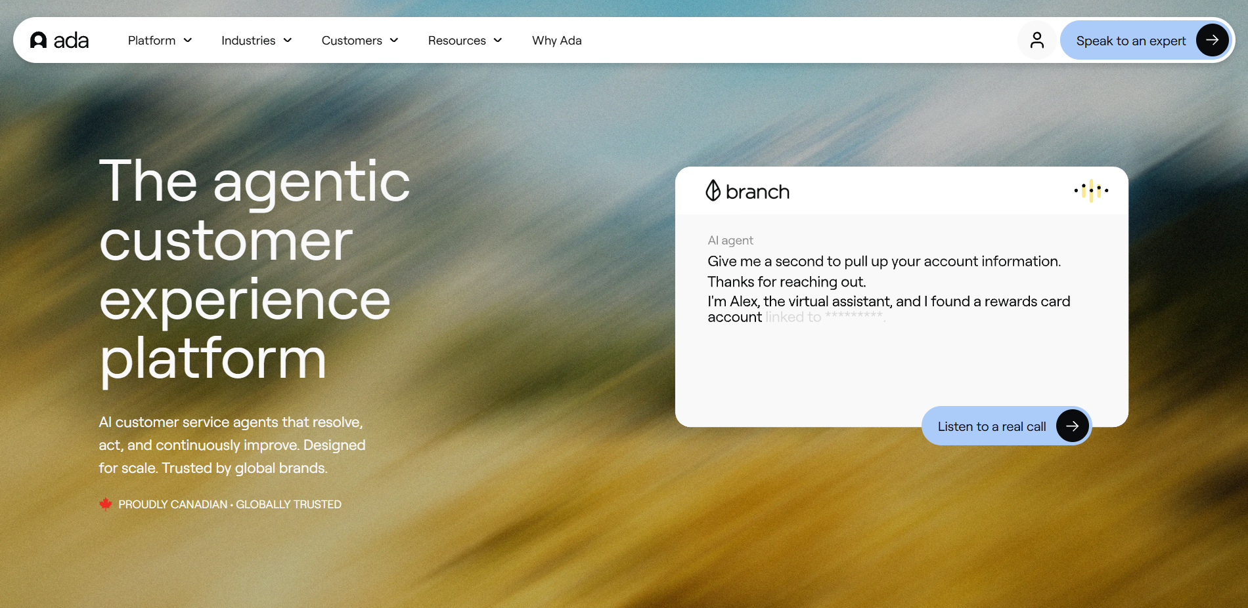
Task: Click the red maple leaf icon
Action: (106, 504)
